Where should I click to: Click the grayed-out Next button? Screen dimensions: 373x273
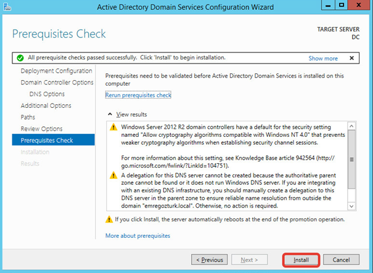[x=249, y=259]
